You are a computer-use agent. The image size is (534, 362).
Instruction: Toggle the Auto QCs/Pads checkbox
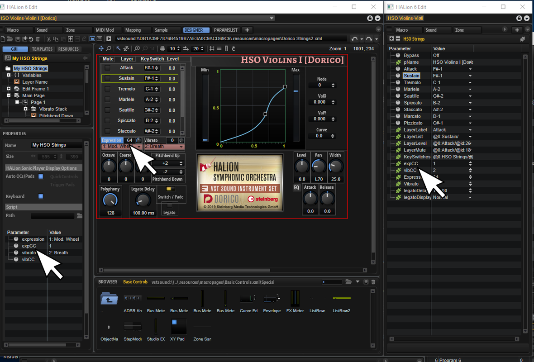point(41,176)
